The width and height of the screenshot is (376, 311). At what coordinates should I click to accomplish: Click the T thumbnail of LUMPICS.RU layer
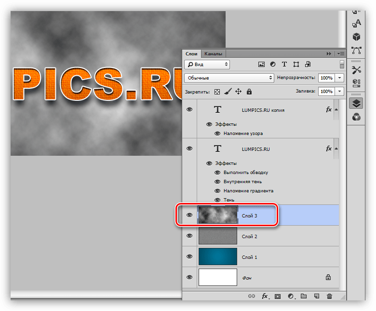217,149
